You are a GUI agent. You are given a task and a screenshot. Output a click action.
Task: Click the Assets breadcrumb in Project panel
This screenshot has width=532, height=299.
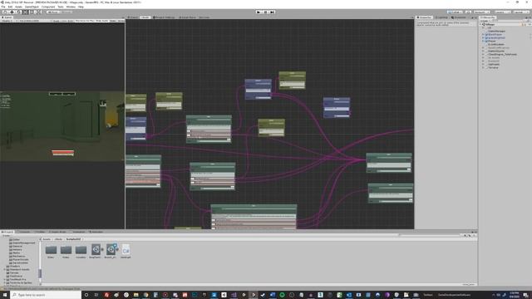coord(47,239)
